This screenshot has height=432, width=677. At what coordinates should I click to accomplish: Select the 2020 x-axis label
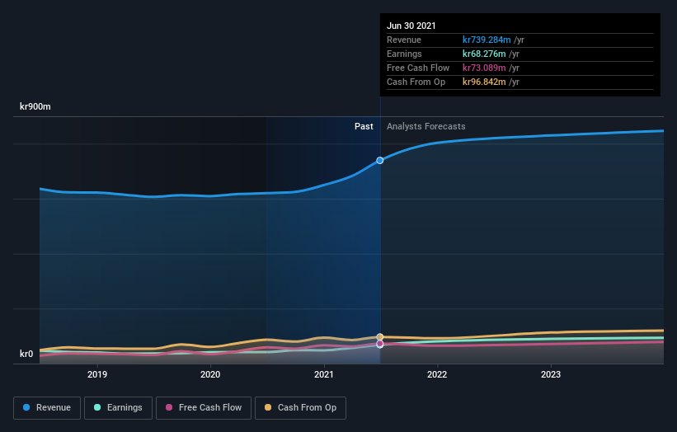pyautogui.click(x=210, y=374)
